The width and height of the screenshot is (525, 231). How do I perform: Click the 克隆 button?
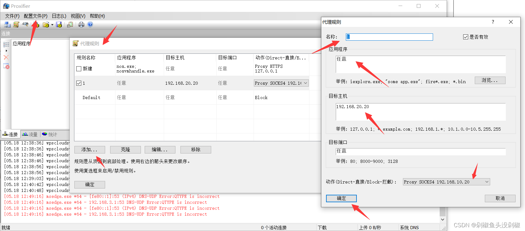126,150
